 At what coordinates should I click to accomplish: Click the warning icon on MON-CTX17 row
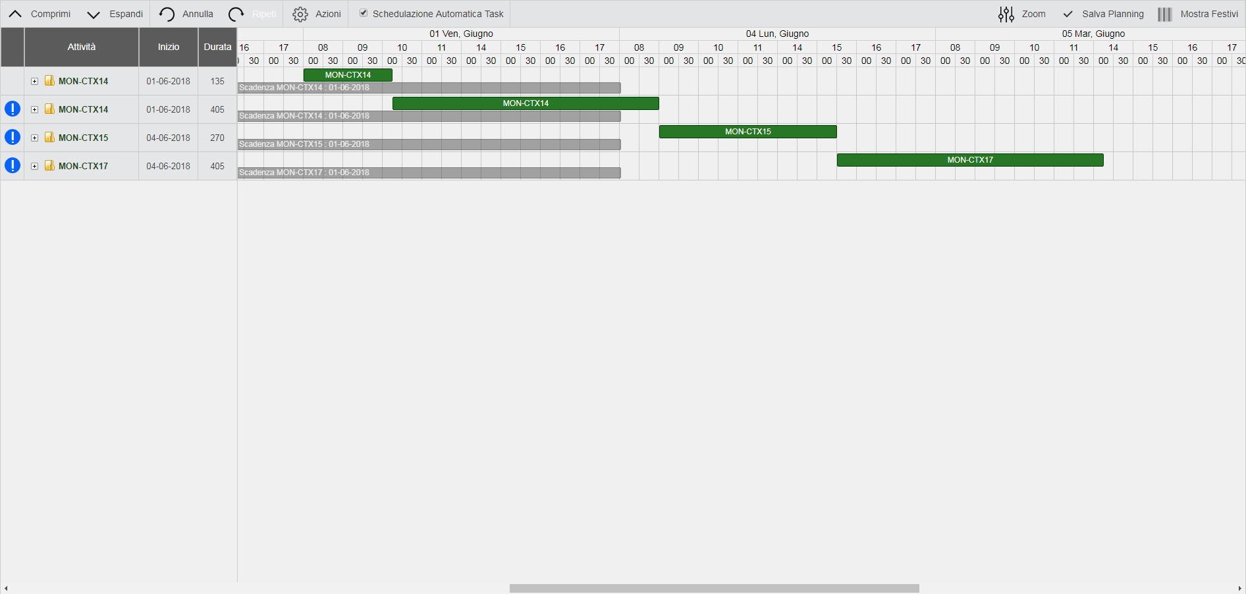(13, 165)
